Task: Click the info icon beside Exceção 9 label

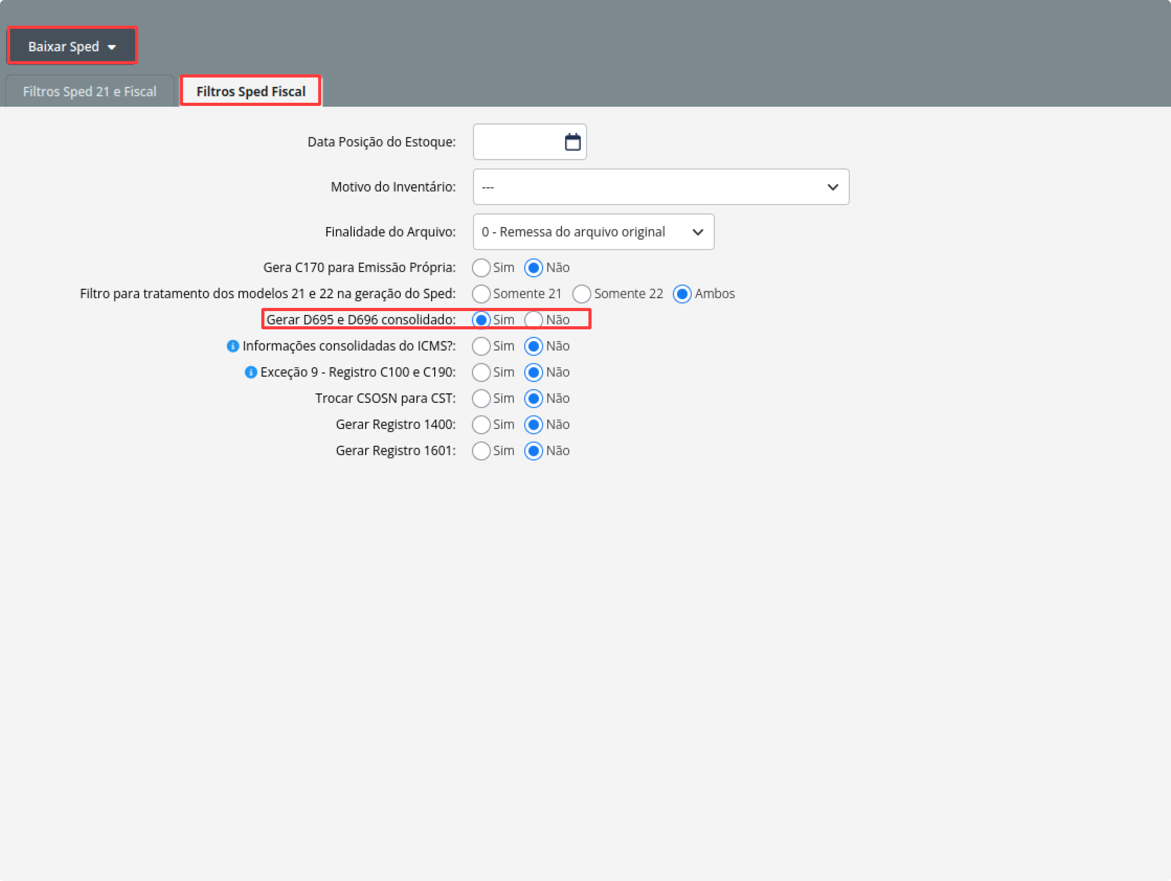Action: pyautogui.click(x=251, y=373)
